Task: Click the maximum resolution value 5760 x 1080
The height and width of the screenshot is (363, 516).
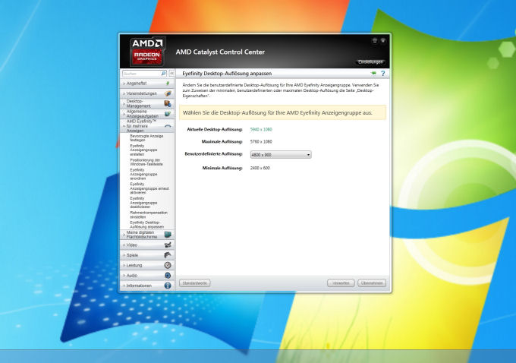Action: tap(261, 142)
